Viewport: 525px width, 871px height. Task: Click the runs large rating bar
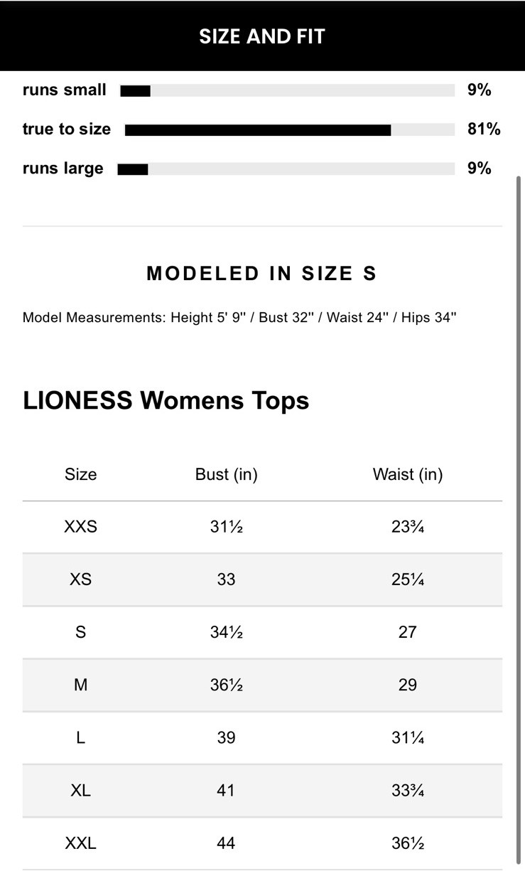click(x=286, y=169)
